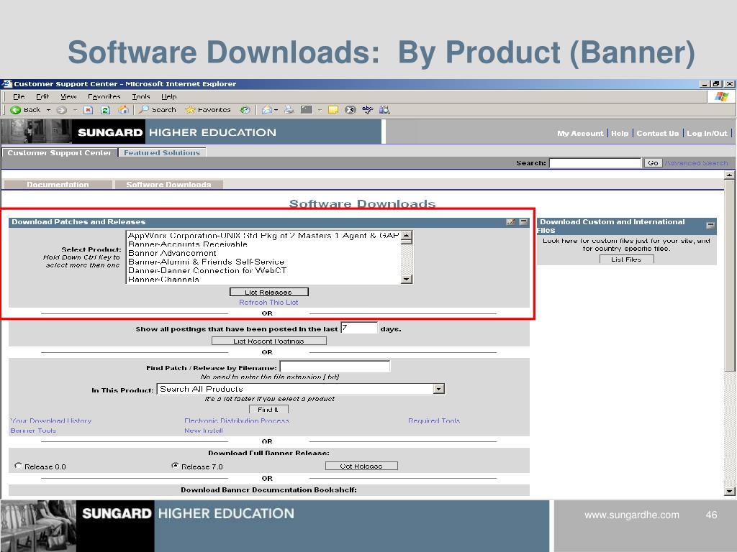
Task: Click the abc spell check icon
Action: (368, 110)
